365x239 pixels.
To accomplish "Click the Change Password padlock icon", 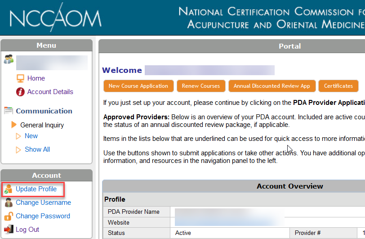I will [x=9, y=216].
